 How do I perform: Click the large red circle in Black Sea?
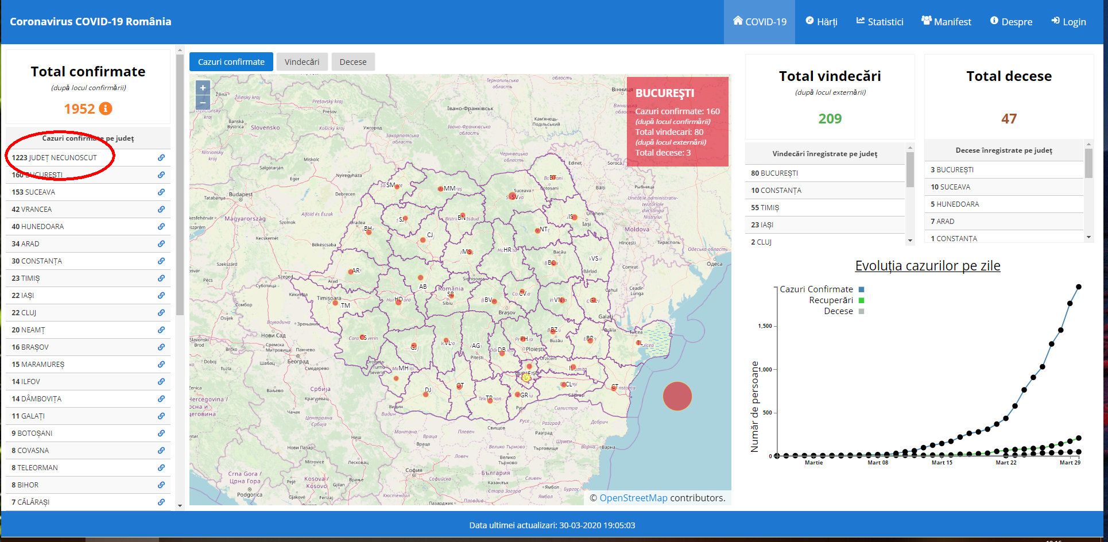(x=677, y=396)
